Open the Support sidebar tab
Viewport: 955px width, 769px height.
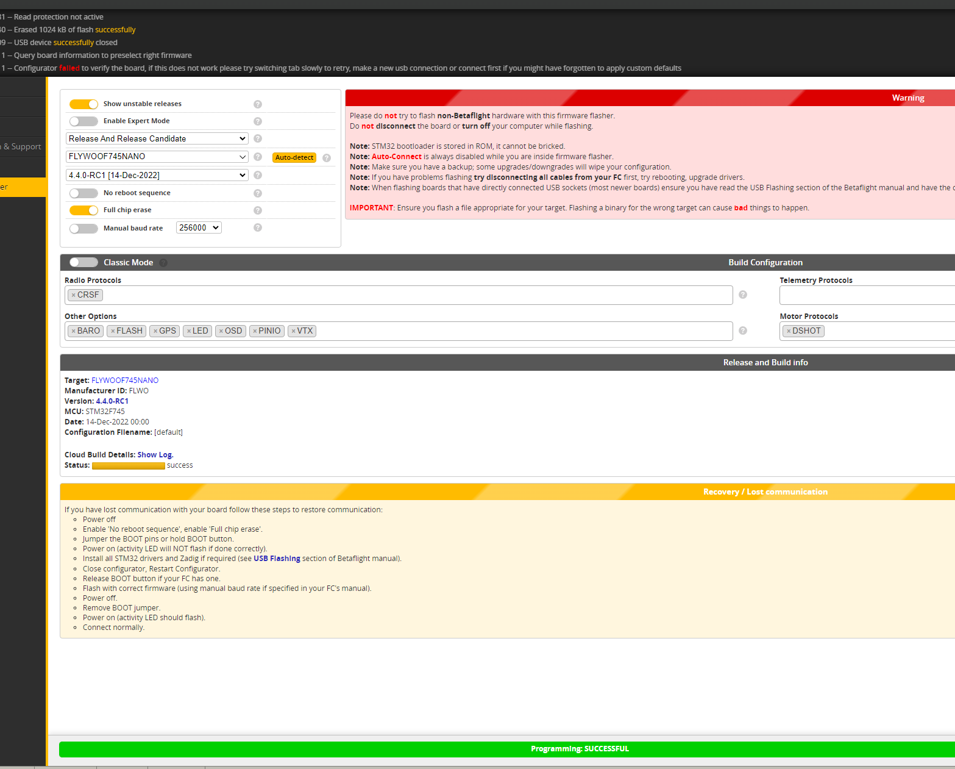click(23, 146)
